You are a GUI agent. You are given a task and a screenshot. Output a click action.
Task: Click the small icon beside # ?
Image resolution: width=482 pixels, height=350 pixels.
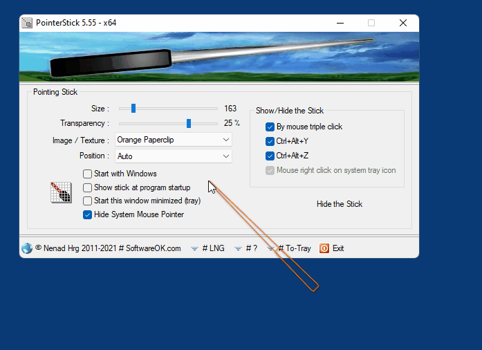click(x=238, y=248)
